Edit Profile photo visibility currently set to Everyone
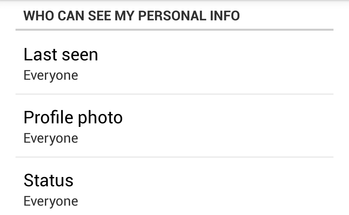Image resolution: width=349 pixels, height=215 pixels. pos(174,126)
